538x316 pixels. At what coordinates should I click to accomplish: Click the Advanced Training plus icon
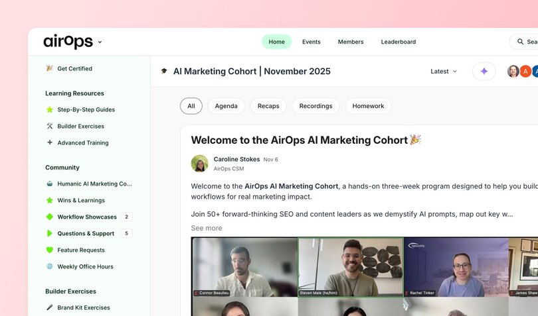pyautogui.click(x=50, y=142)
